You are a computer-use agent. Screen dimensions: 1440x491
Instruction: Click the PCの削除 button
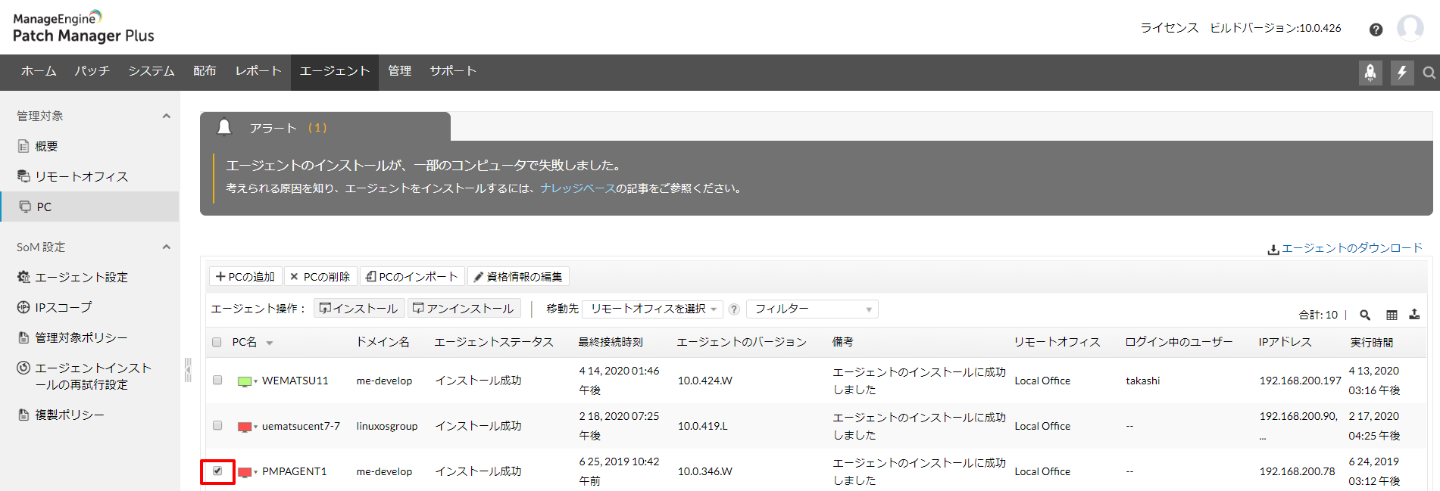(320, 277)
